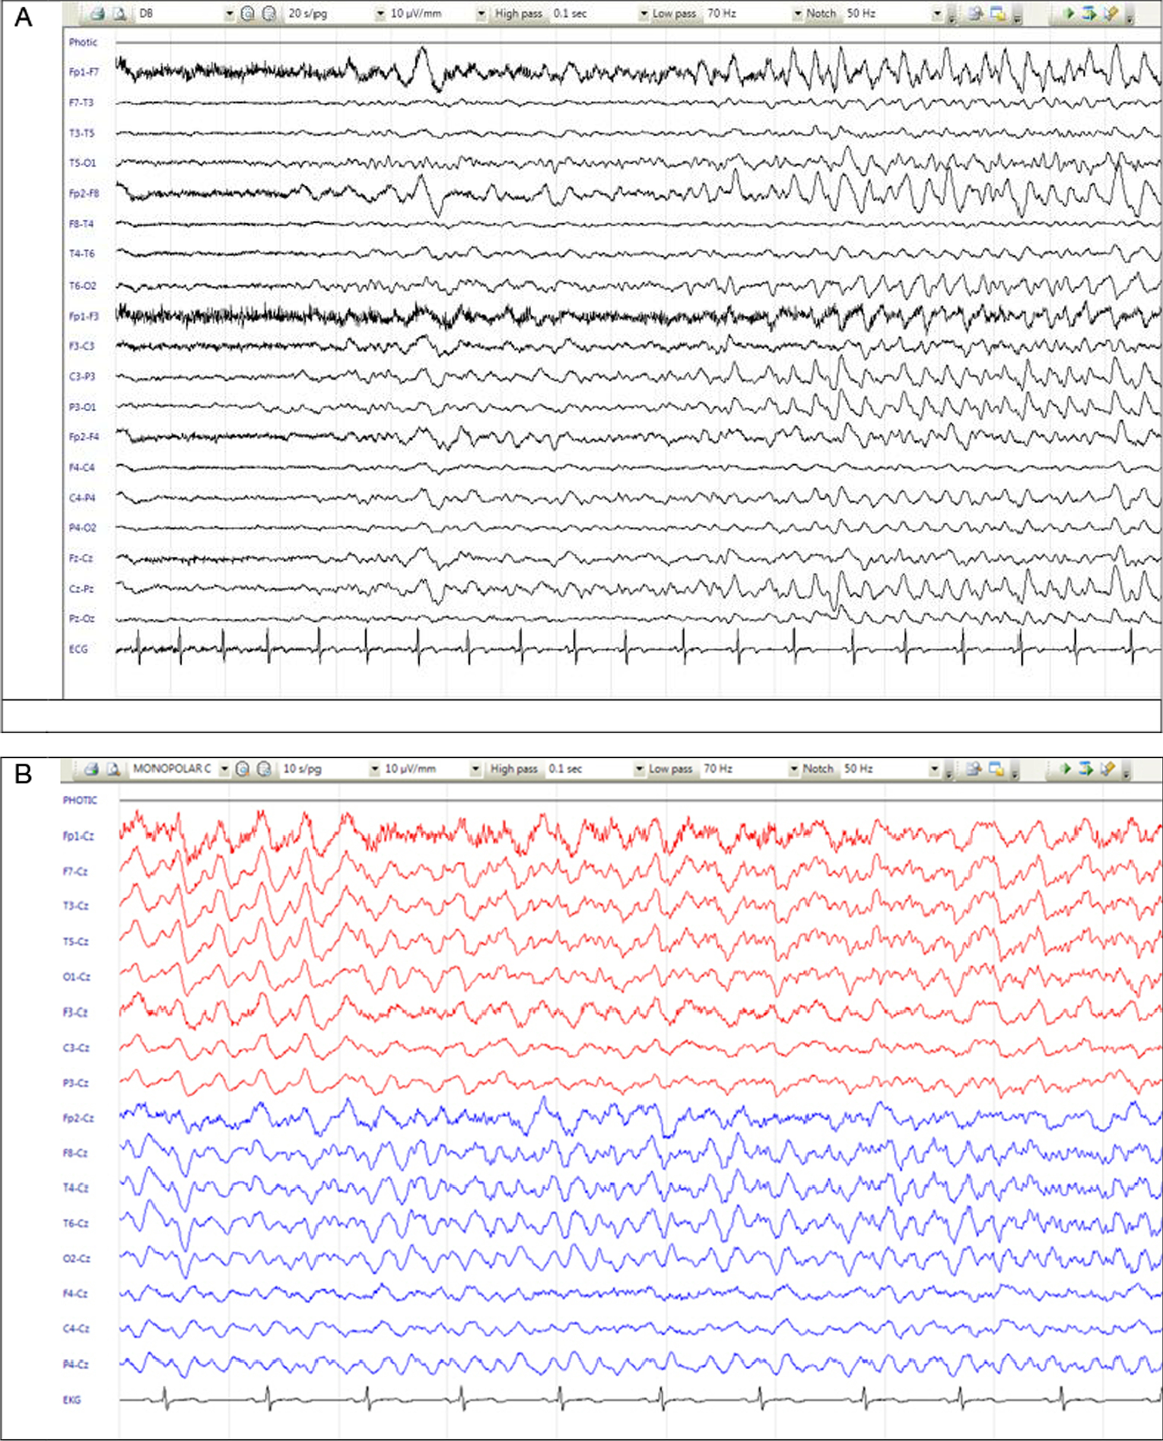The height and width of the screenshot is (1441, 1163).
Task: Select the F3-C3 channel label
Action: (x=82, y=347)
